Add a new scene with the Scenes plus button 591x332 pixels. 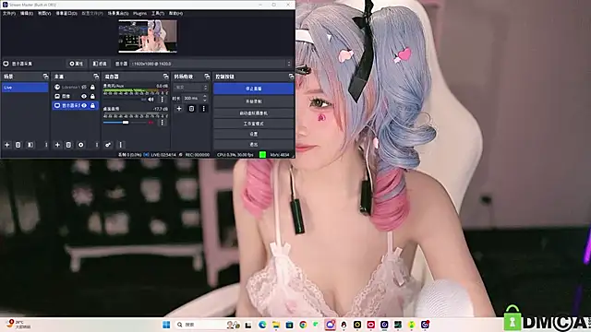[x=6, y=145]
